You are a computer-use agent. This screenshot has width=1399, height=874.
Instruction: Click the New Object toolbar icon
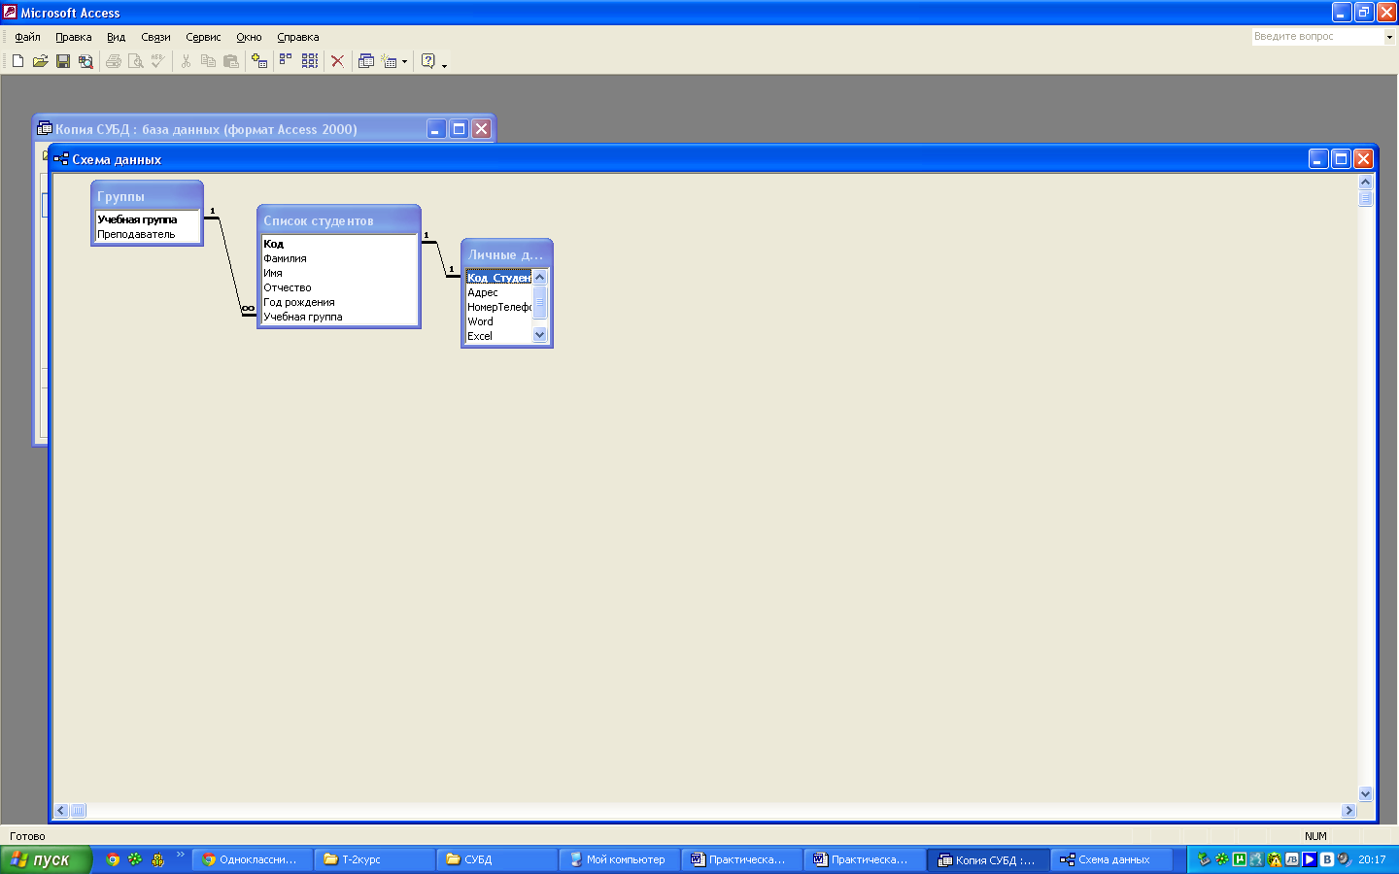pos(390,61)
